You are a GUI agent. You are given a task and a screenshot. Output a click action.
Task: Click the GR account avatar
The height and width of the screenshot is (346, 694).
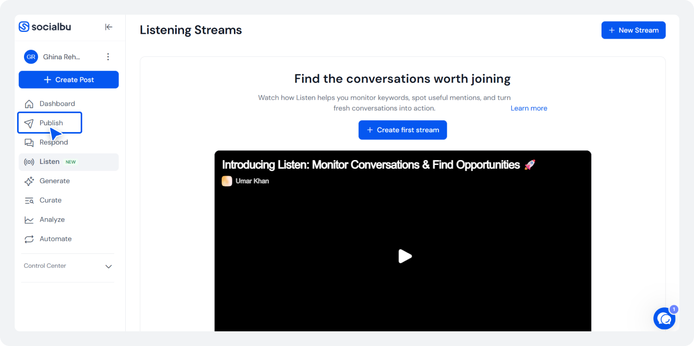[31, 57]
